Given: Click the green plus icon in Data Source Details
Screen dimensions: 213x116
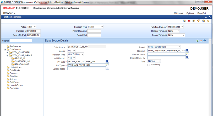Looking at the screenshot, I should click(197, 41).
